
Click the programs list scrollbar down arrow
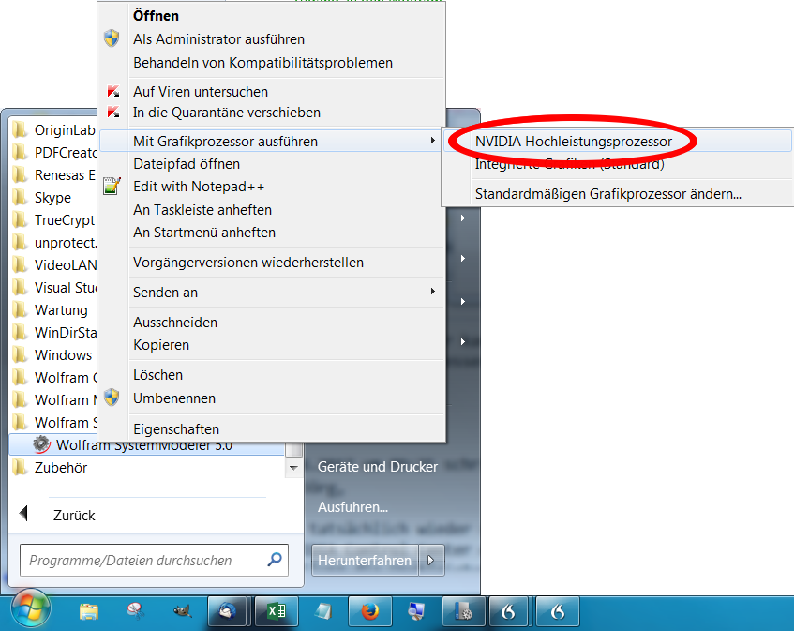pyautogui.click(x=293, y=468)
